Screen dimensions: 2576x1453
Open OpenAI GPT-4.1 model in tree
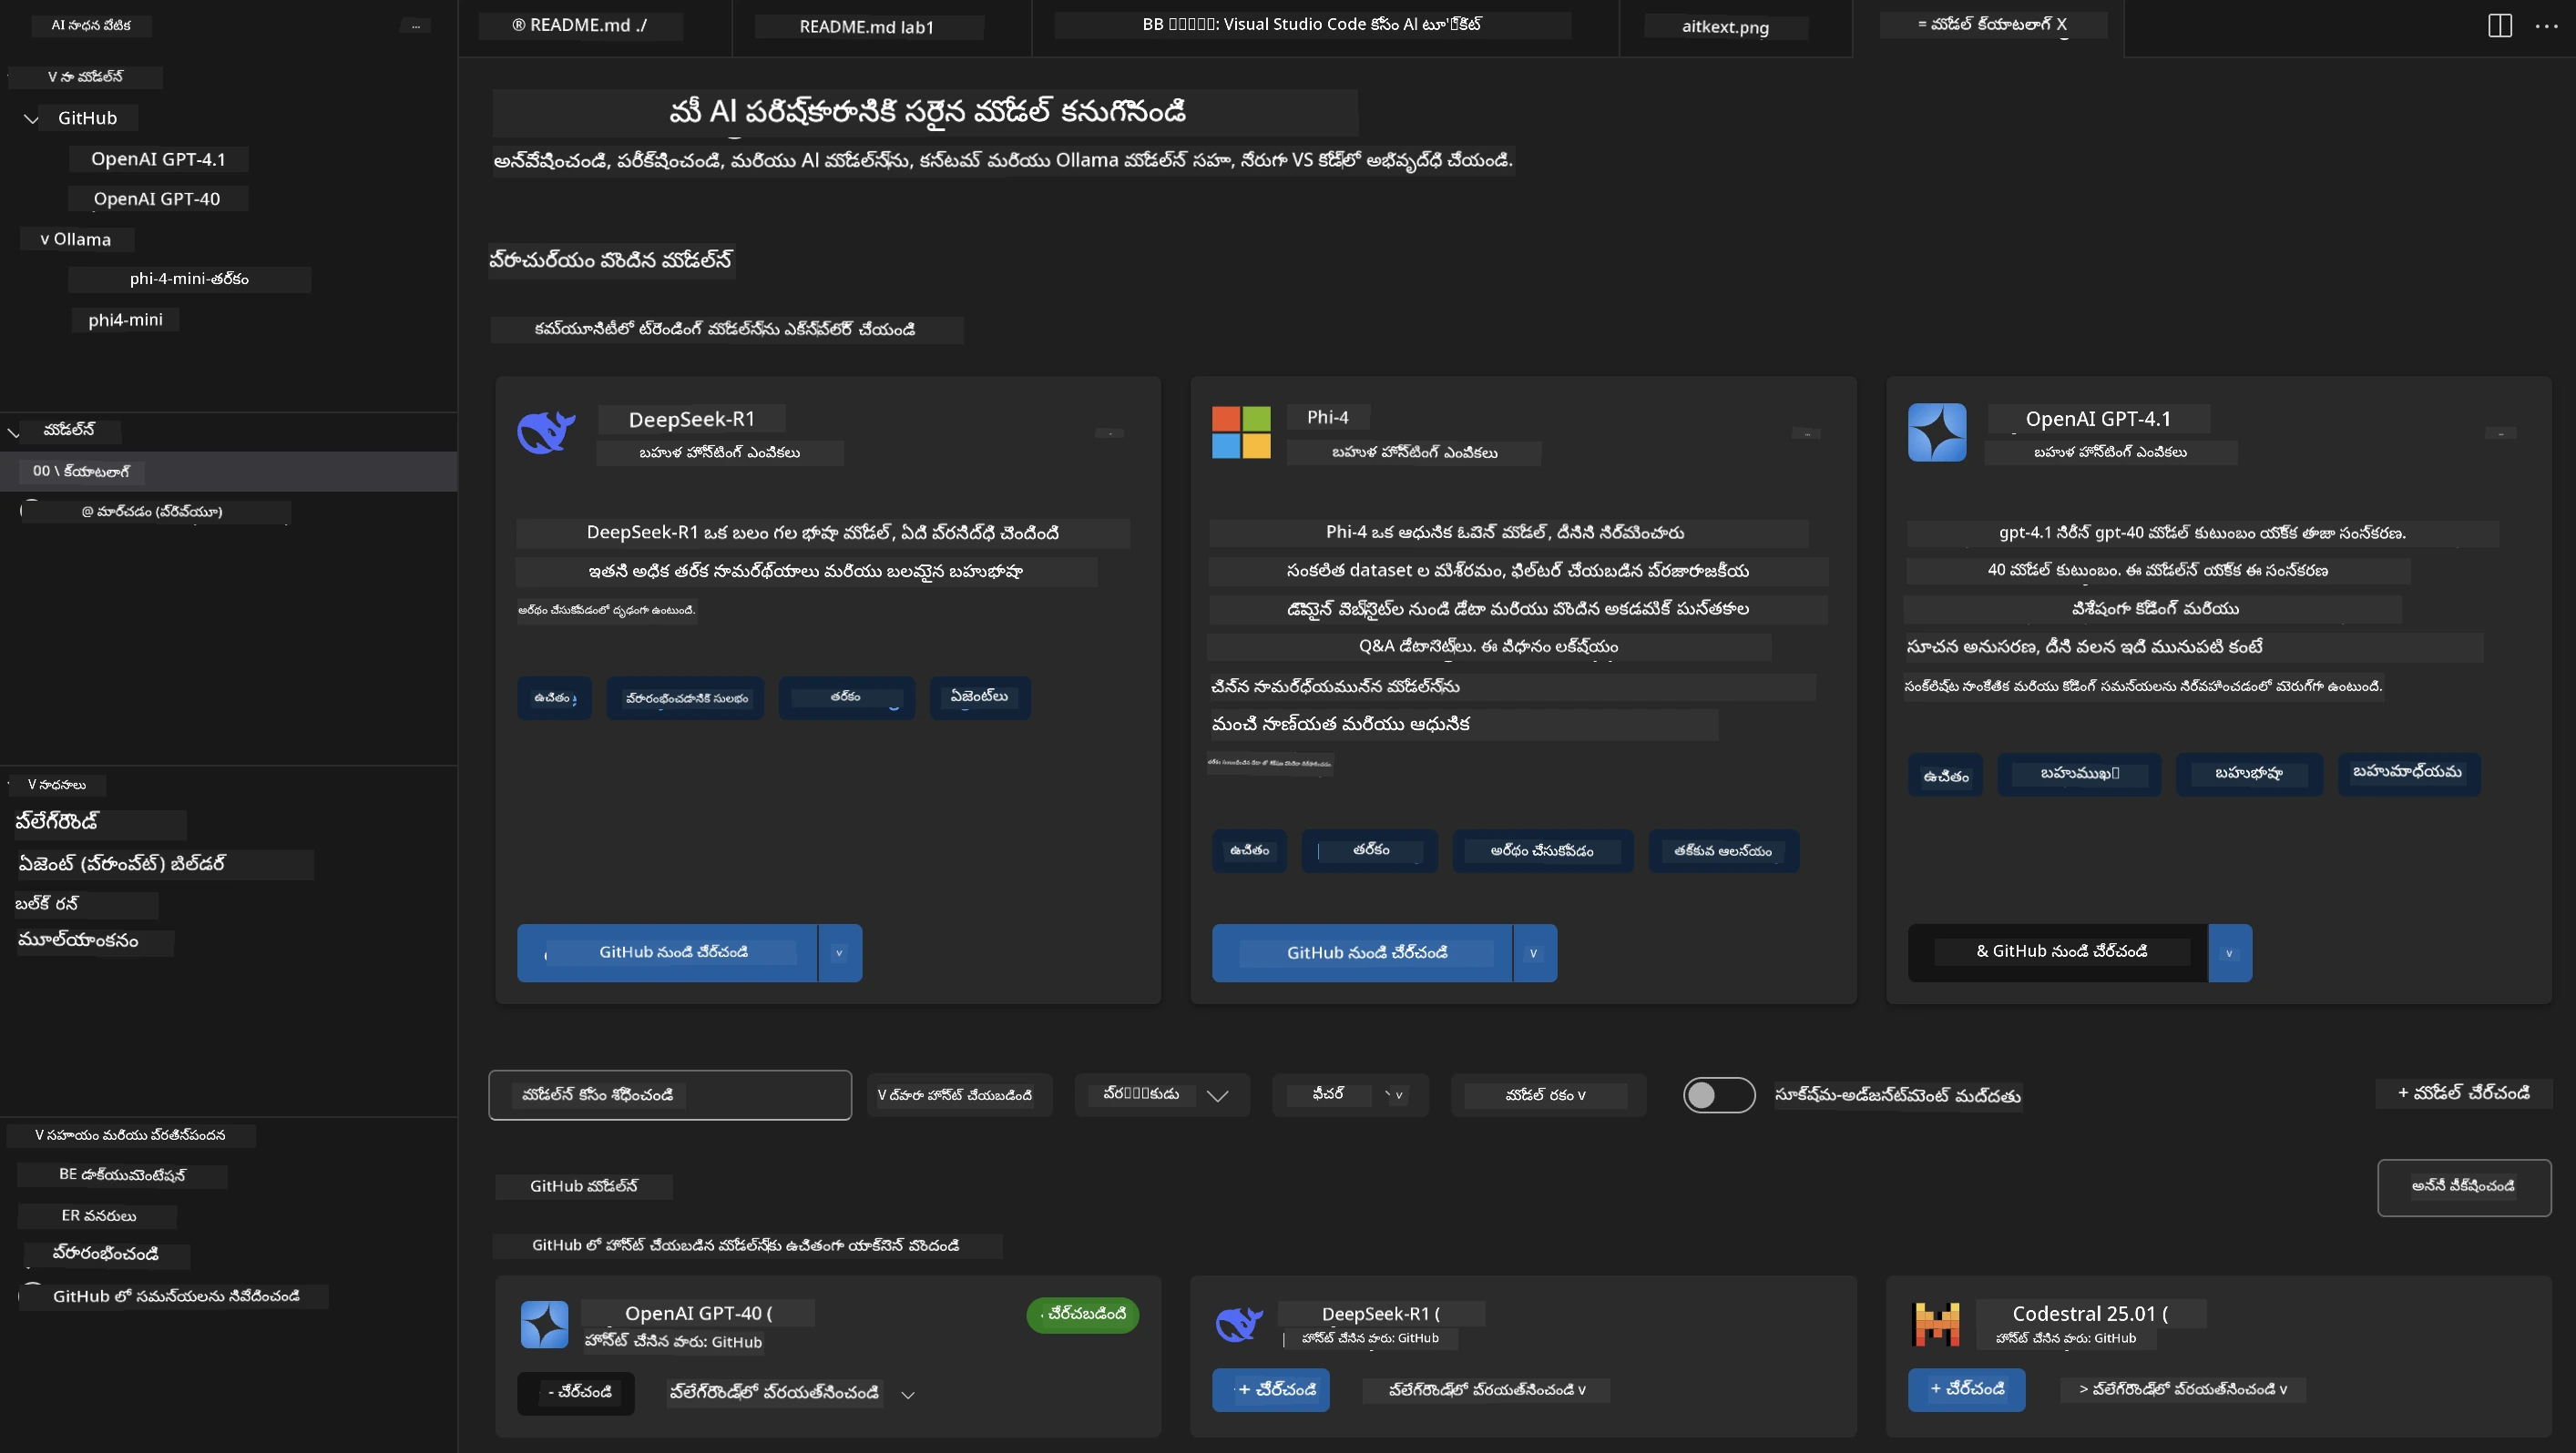pyautogui.click(x=158, y=160)
